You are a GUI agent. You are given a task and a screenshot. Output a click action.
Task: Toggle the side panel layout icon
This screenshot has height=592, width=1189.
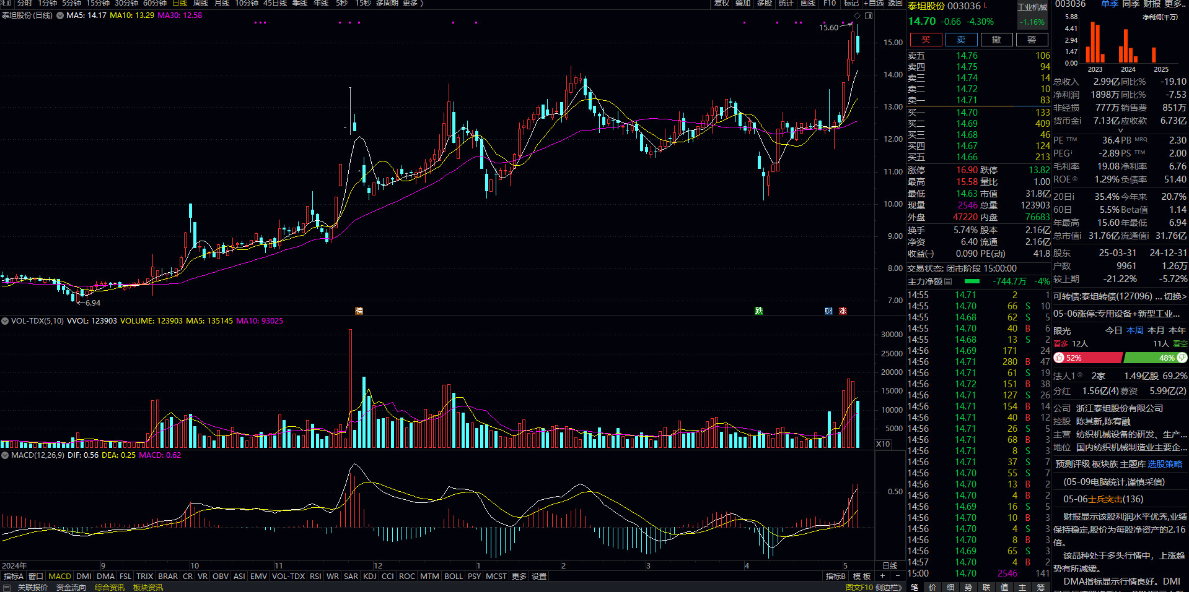(x=869, y=15)
